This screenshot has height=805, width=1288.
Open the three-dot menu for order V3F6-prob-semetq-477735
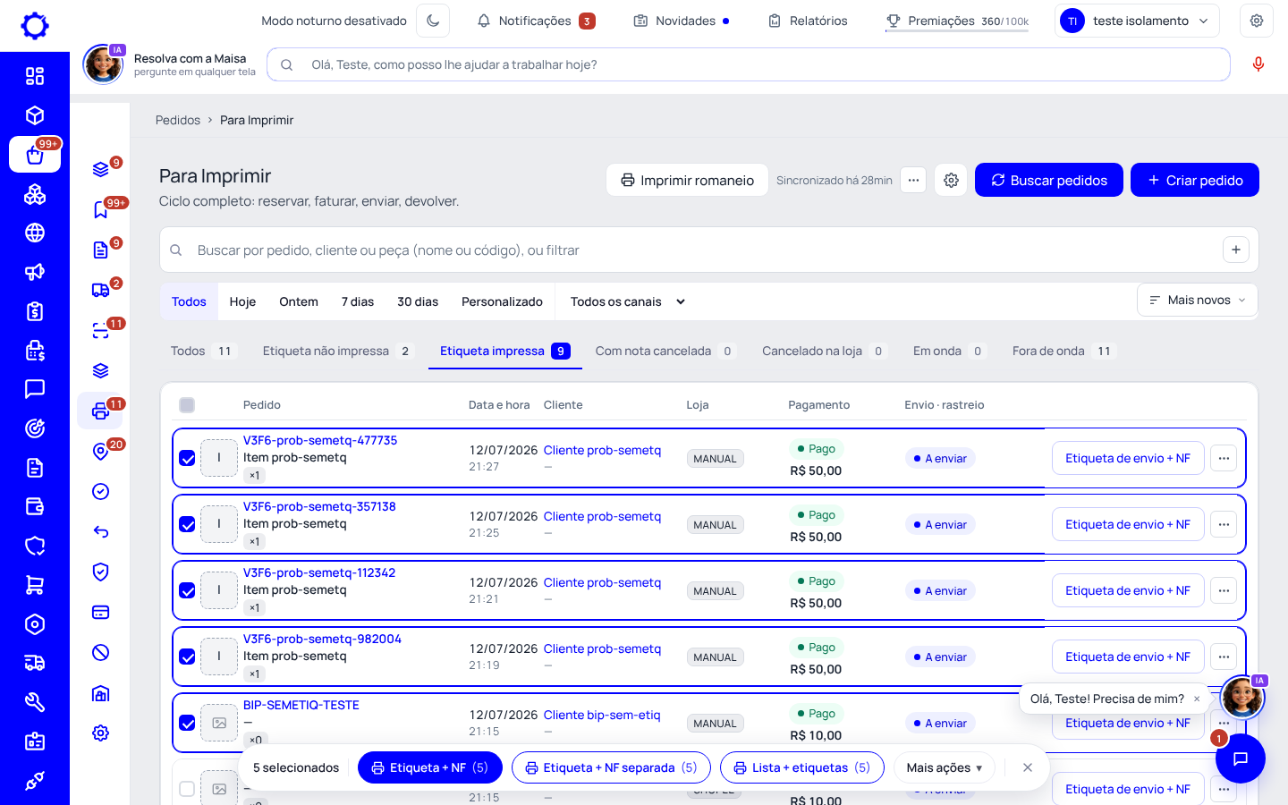pyautogui.click(x=1224, y=458)
